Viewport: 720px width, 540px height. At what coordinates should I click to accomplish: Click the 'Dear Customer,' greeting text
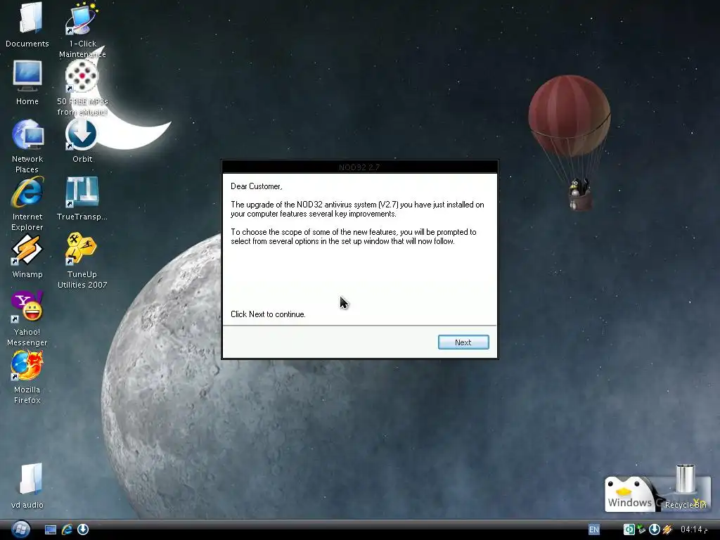click(x=256, y=186)
